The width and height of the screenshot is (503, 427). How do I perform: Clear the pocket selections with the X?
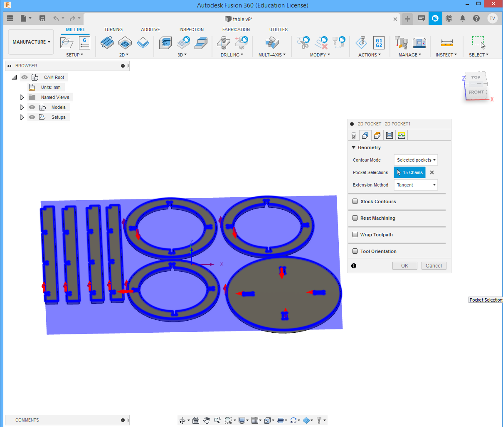coord(432,172)
